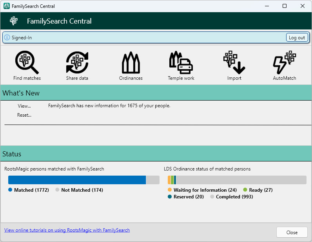Click the gray Not Matched legend dot

tap(57, 190)
